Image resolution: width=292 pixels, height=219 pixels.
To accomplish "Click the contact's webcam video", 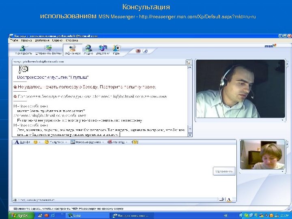I will pos(240,89).
